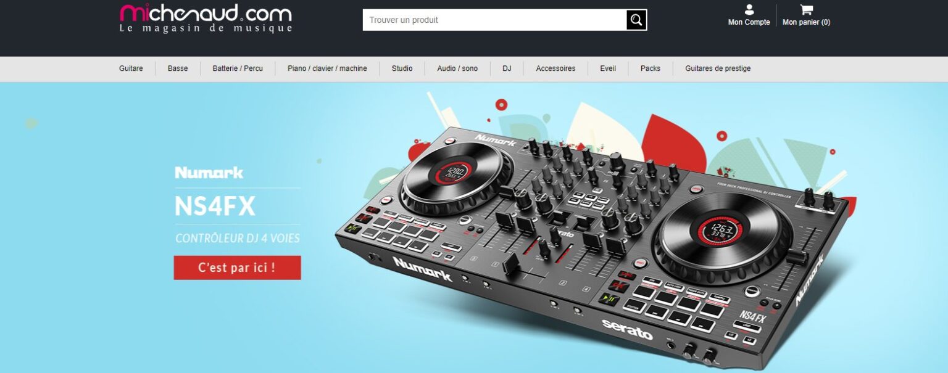The height and width of the screenshot is (373, 948).
Task: Select the Batterie / Percu menu
Action: click(x=238, y=68)
